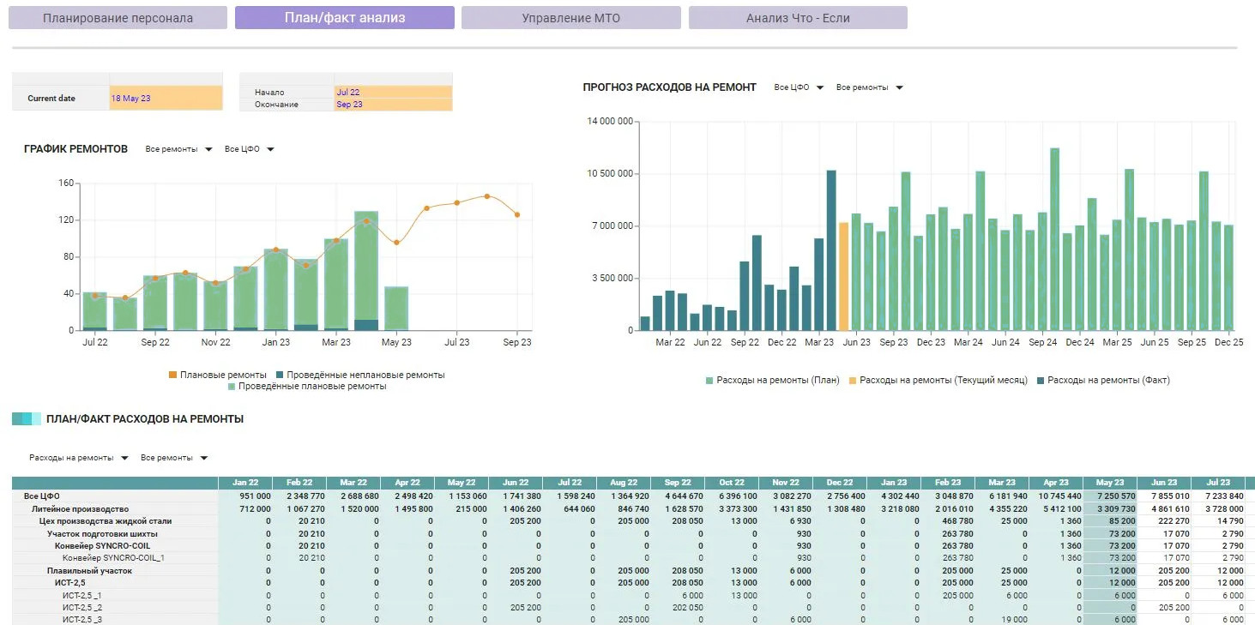Select the План/факт анализ tab

click(x=344, y=18)
